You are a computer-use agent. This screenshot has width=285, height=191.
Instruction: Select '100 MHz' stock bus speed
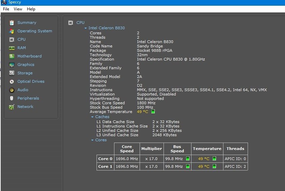[145, 107]
